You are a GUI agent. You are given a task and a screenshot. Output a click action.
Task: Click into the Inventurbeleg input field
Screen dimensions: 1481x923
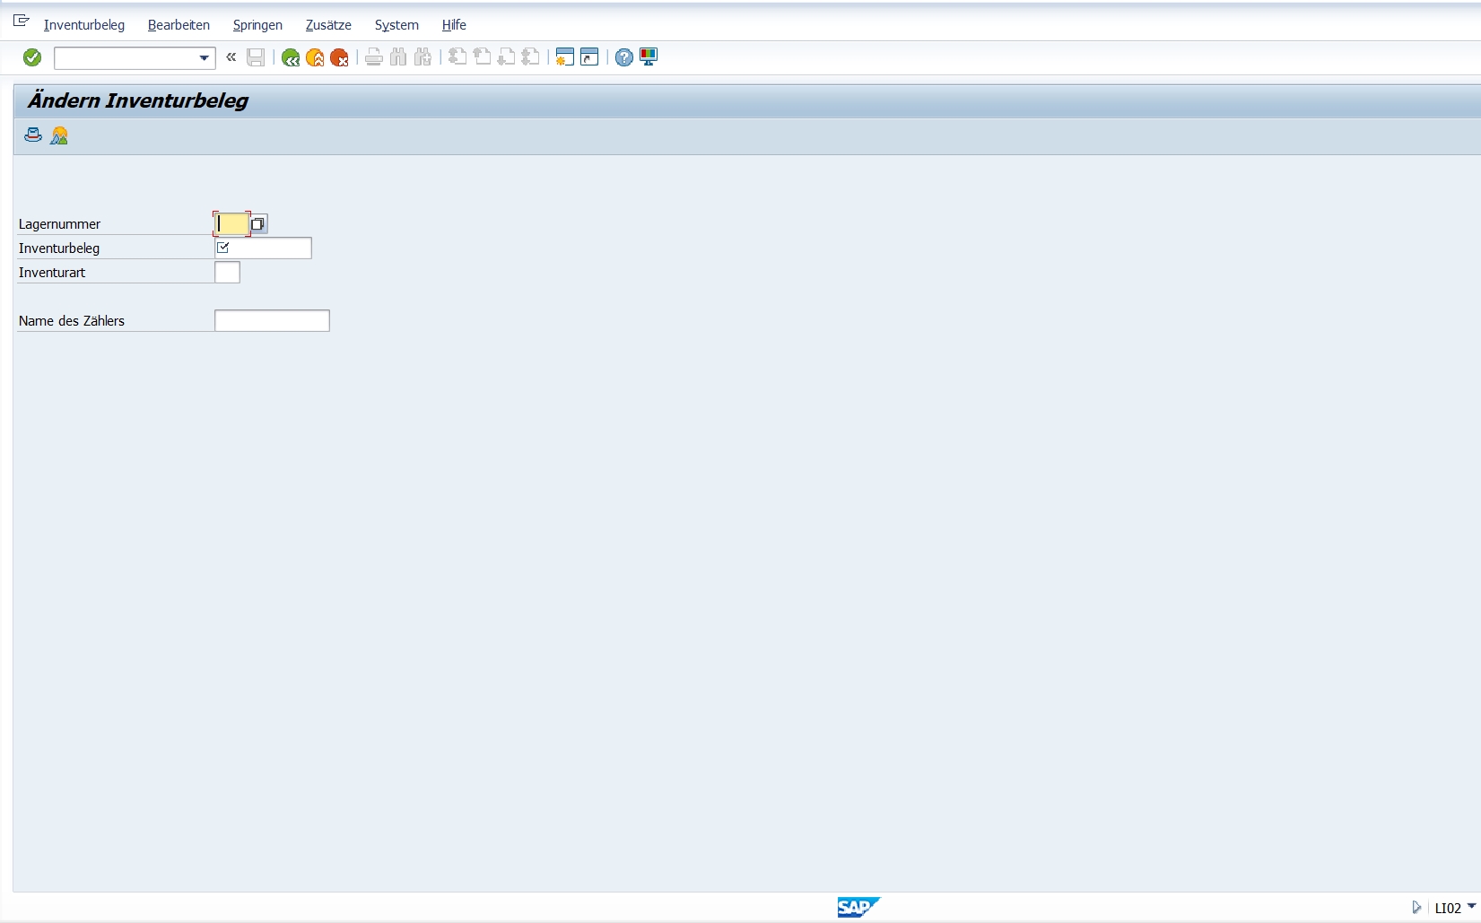pyautogui.click(x=263, y=248)
